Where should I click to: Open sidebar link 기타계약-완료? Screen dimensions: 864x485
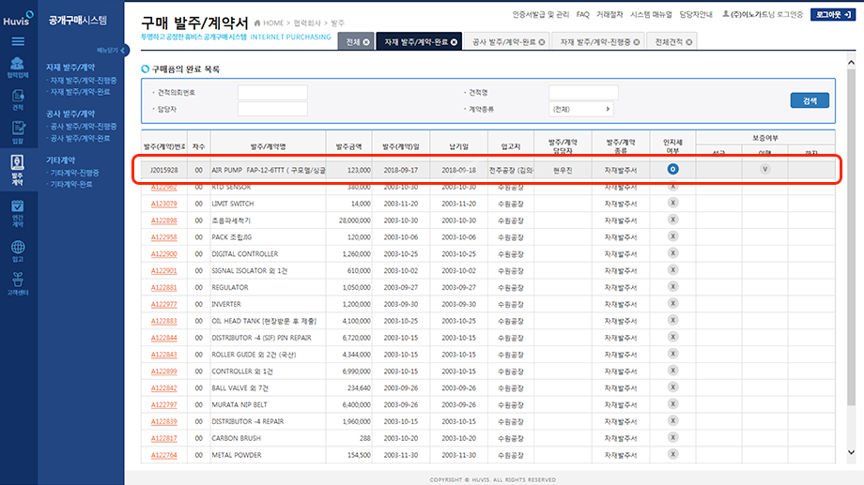coord(71,185)
